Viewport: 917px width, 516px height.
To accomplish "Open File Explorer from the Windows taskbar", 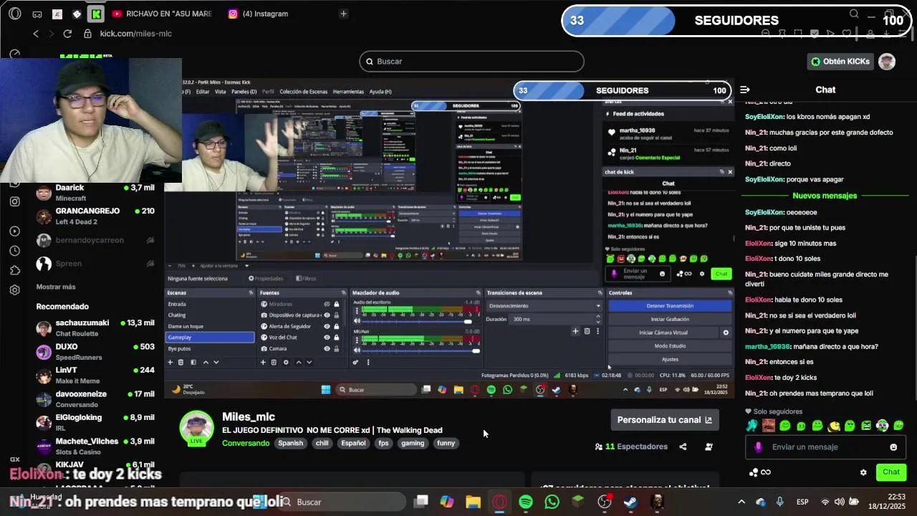I will tap(473, 502).
